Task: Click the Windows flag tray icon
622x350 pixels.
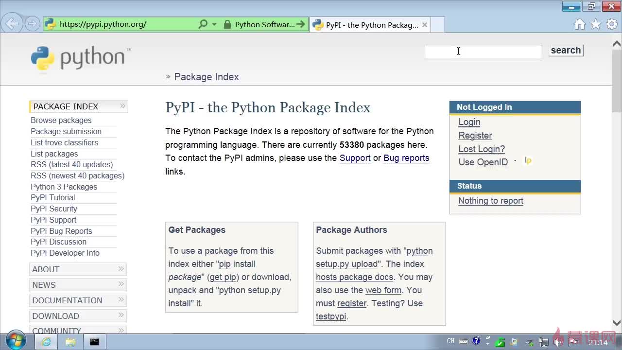Action: tap(515, 342)
